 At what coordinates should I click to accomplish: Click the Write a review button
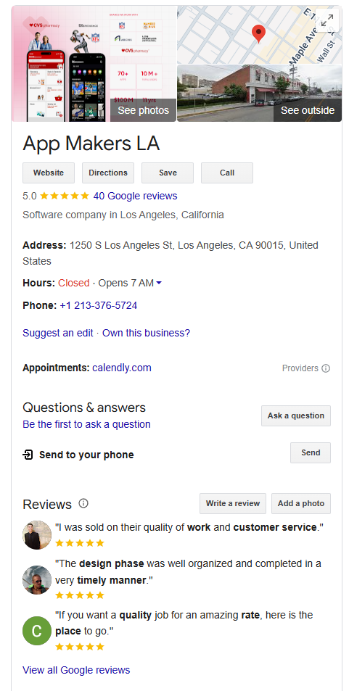(233, 503)
